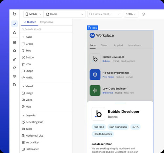Select the Horizontal List element icon
The height and width of the screenshot is (153, 164).
click(23, 136)
